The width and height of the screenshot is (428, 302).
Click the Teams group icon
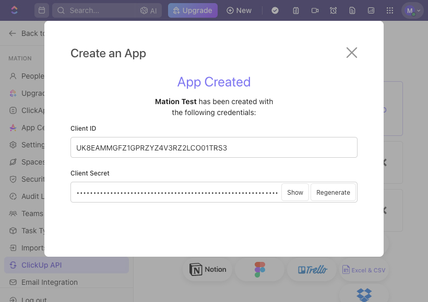click(x=13, y=213)
